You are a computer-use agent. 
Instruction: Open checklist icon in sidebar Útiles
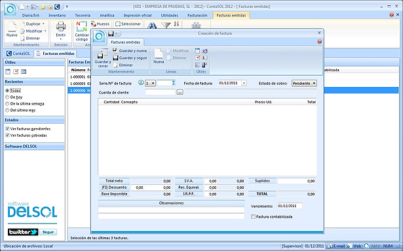pos(16,71)
